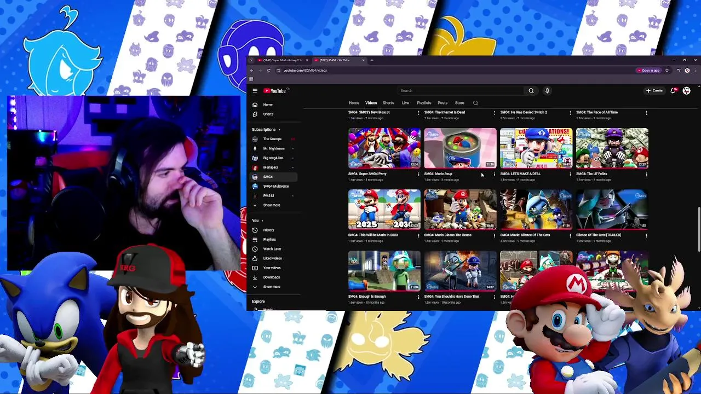Click the search magnifier button beside the search box
The height and width of the screenshot is (394, 701).
531,91
